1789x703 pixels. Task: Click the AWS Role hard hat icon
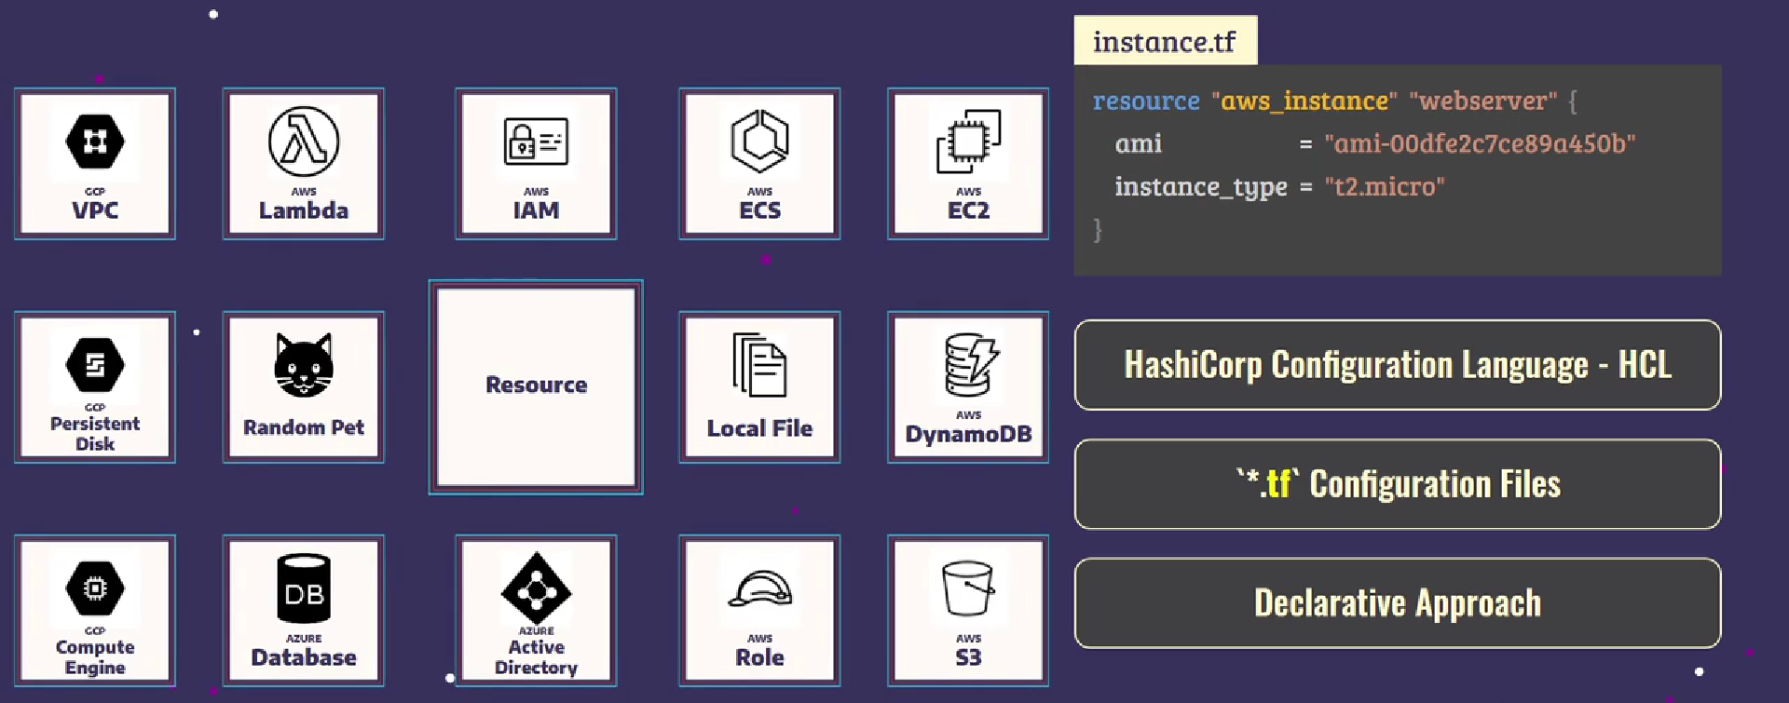pyautogui.click(x=759, y=589)
